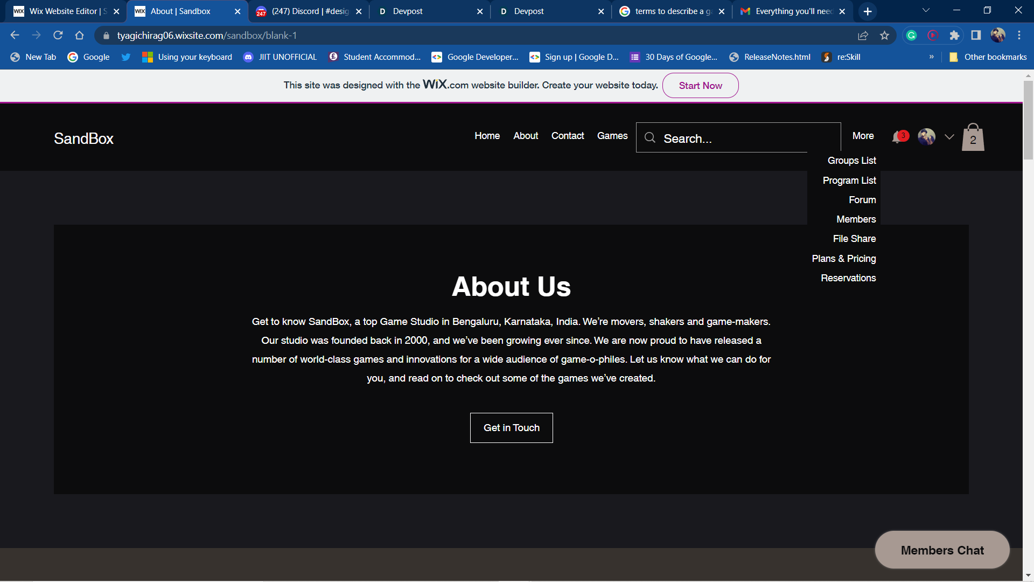Click the Grammarly extension icon
Screen dimensions: 1034x582
coord(911,36)
